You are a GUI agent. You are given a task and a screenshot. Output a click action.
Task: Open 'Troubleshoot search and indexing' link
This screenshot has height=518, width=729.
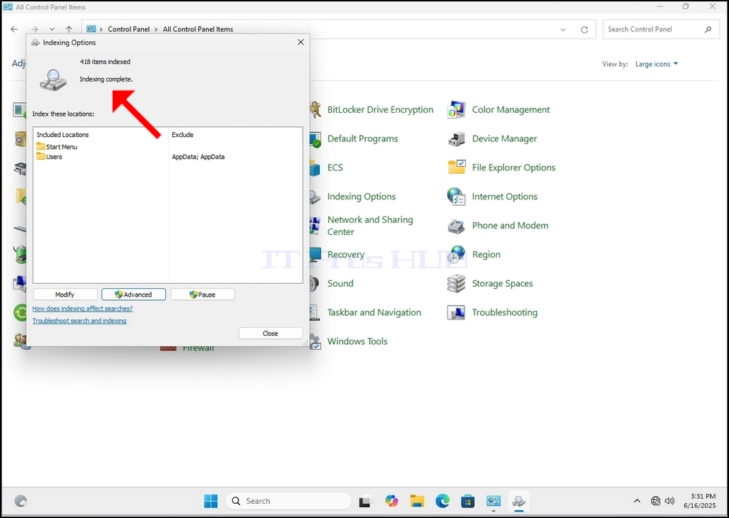point(79,321)
